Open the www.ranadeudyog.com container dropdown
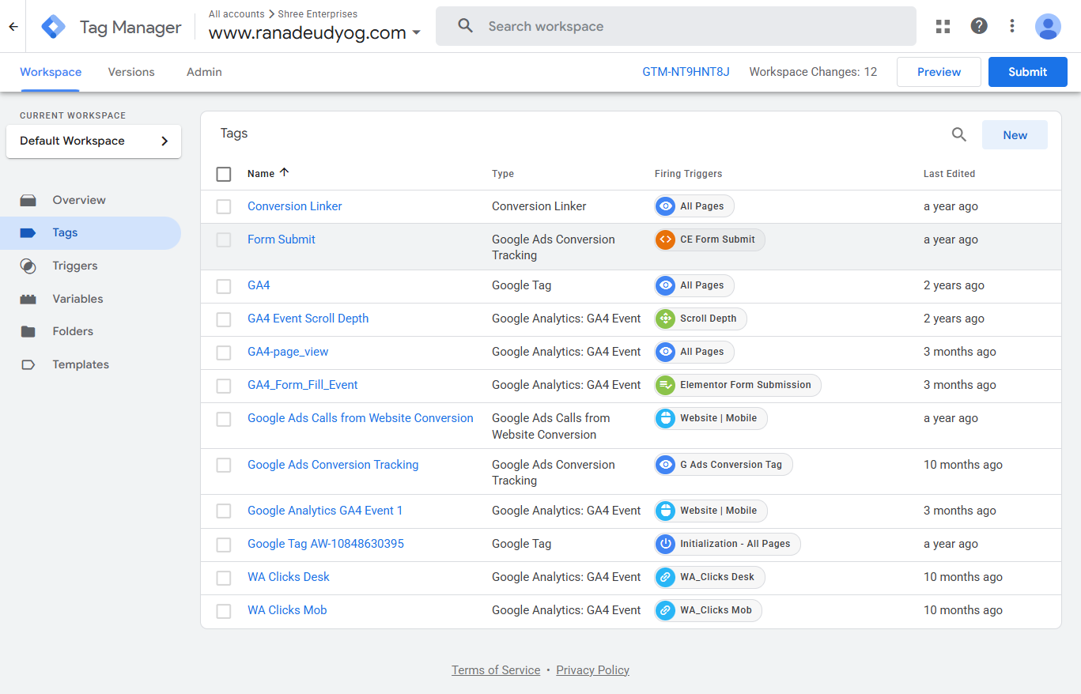 [x=315, y=33]
